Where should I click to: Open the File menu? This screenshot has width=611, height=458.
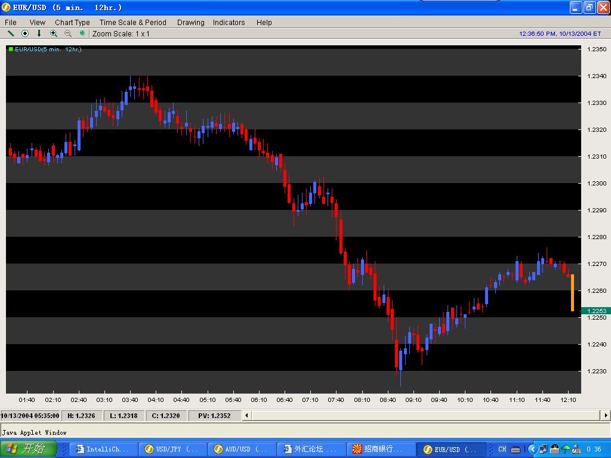11,22
